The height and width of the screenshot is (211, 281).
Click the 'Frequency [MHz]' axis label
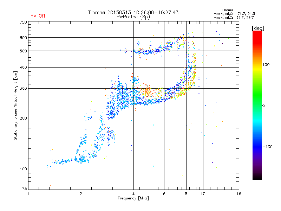pyautogui.click(x=133, y=198)
